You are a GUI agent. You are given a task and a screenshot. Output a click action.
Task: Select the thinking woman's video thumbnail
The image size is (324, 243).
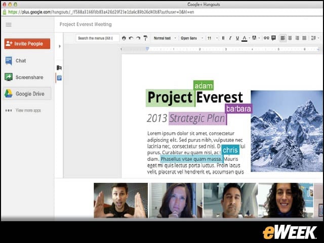click(x=176, y=200)
